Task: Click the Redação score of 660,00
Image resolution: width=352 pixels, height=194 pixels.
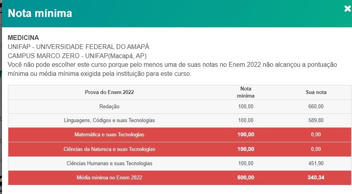Action: point(316,107)
